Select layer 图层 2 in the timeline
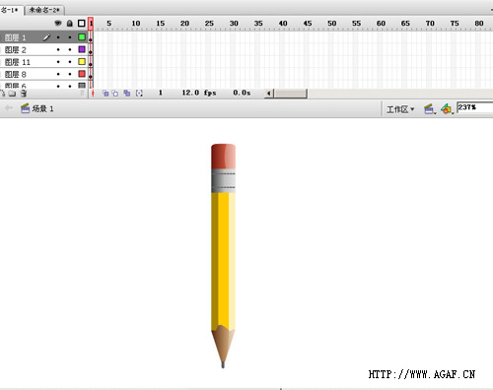Viewport: 493px width, 390px height. tap(43, 50)
